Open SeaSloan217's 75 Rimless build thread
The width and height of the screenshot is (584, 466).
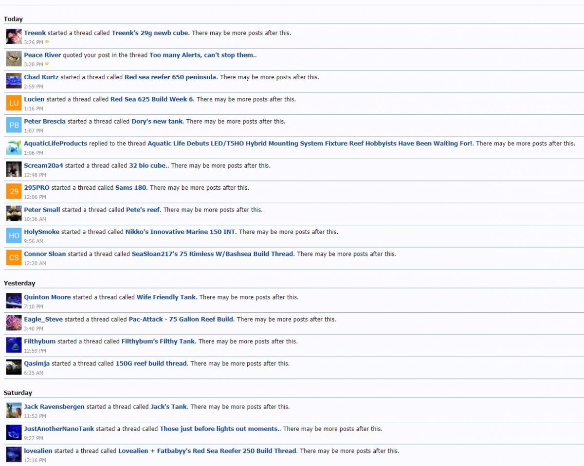click(x=213, y=254)
